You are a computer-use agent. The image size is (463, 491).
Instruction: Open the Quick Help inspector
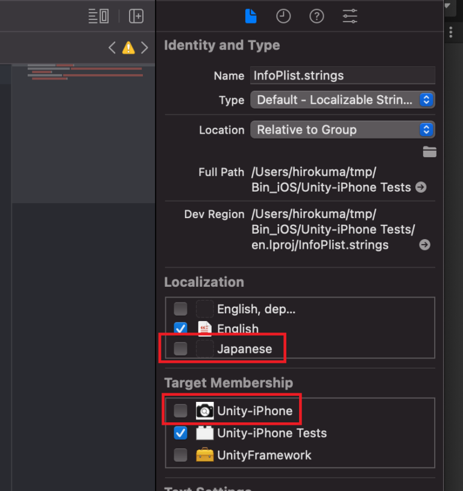(317, 16)
